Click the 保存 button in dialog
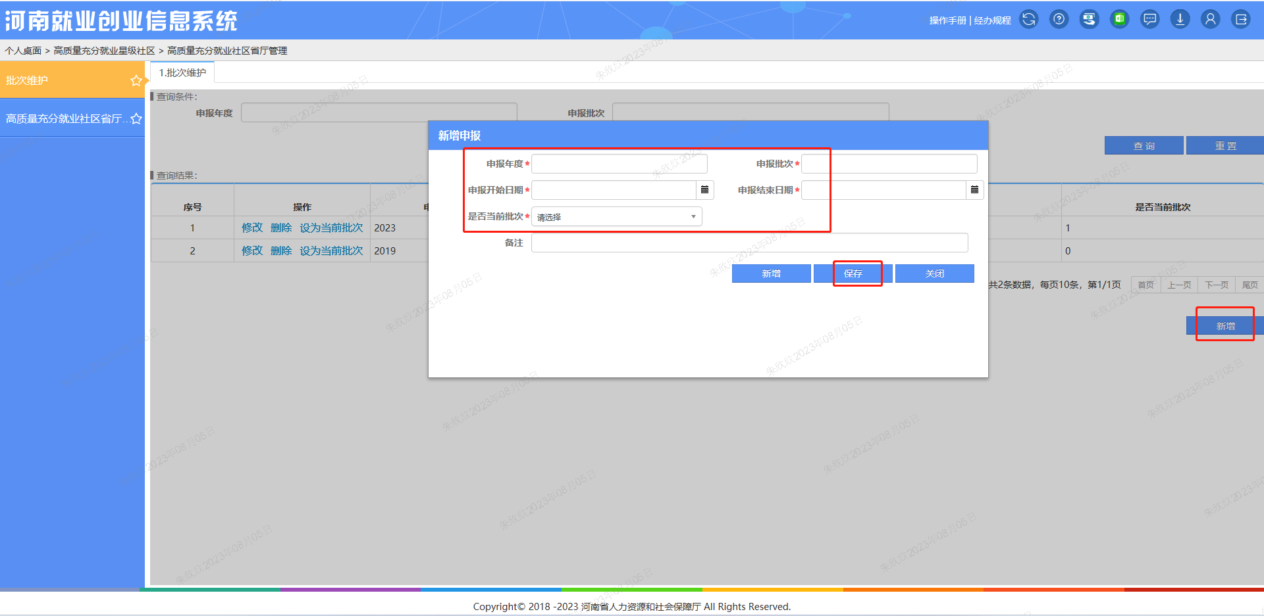The image size is (1264, 616). click(853, 273)
